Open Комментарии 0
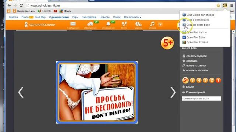 (193, 92)
